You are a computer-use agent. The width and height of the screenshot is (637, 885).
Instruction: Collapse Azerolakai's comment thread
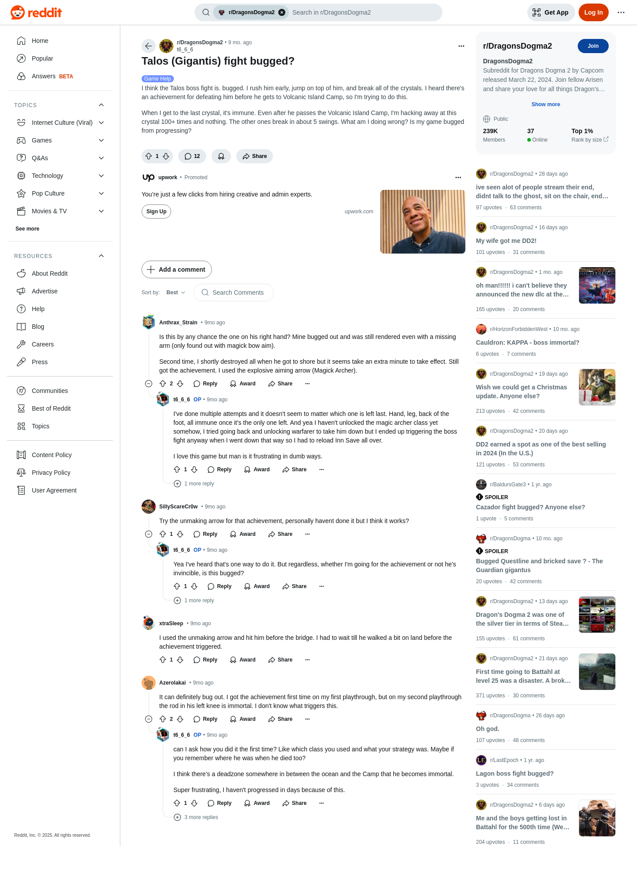click(149, 719)
